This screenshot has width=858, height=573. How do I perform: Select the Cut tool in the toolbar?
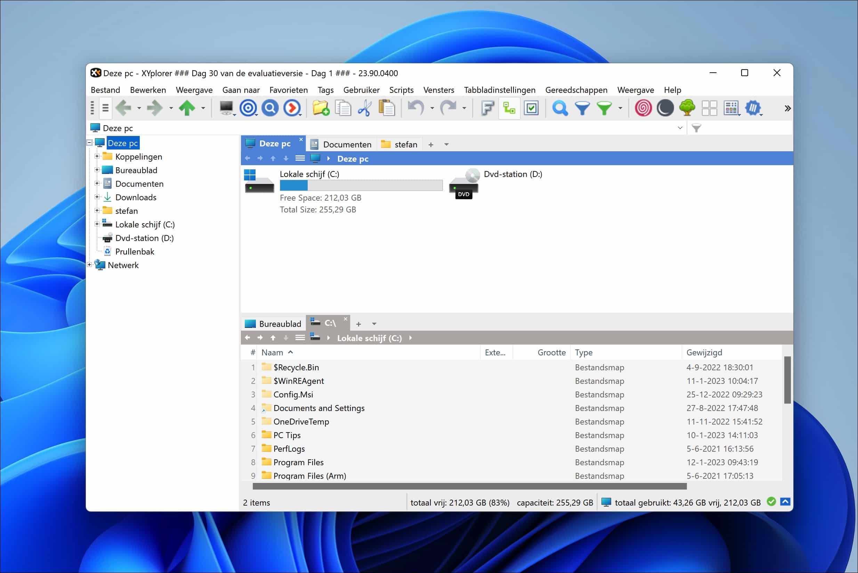[x=365, y=108]
